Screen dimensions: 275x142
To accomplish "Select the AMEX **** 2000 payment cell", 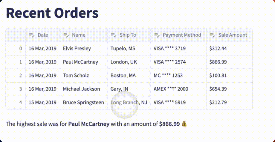I will [x=178, y=89].
